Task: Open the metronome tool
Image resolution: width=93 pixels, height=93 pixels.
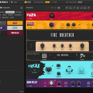Action: click(78, 8)
